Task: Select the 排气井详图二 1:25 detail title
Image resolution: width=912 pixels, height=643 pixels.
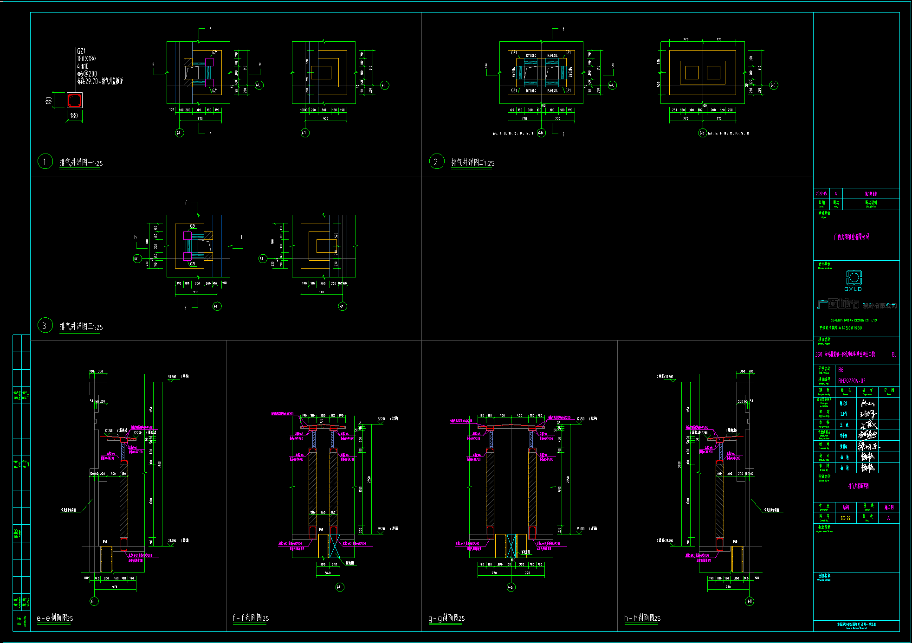Action: [x=473, y=162]
